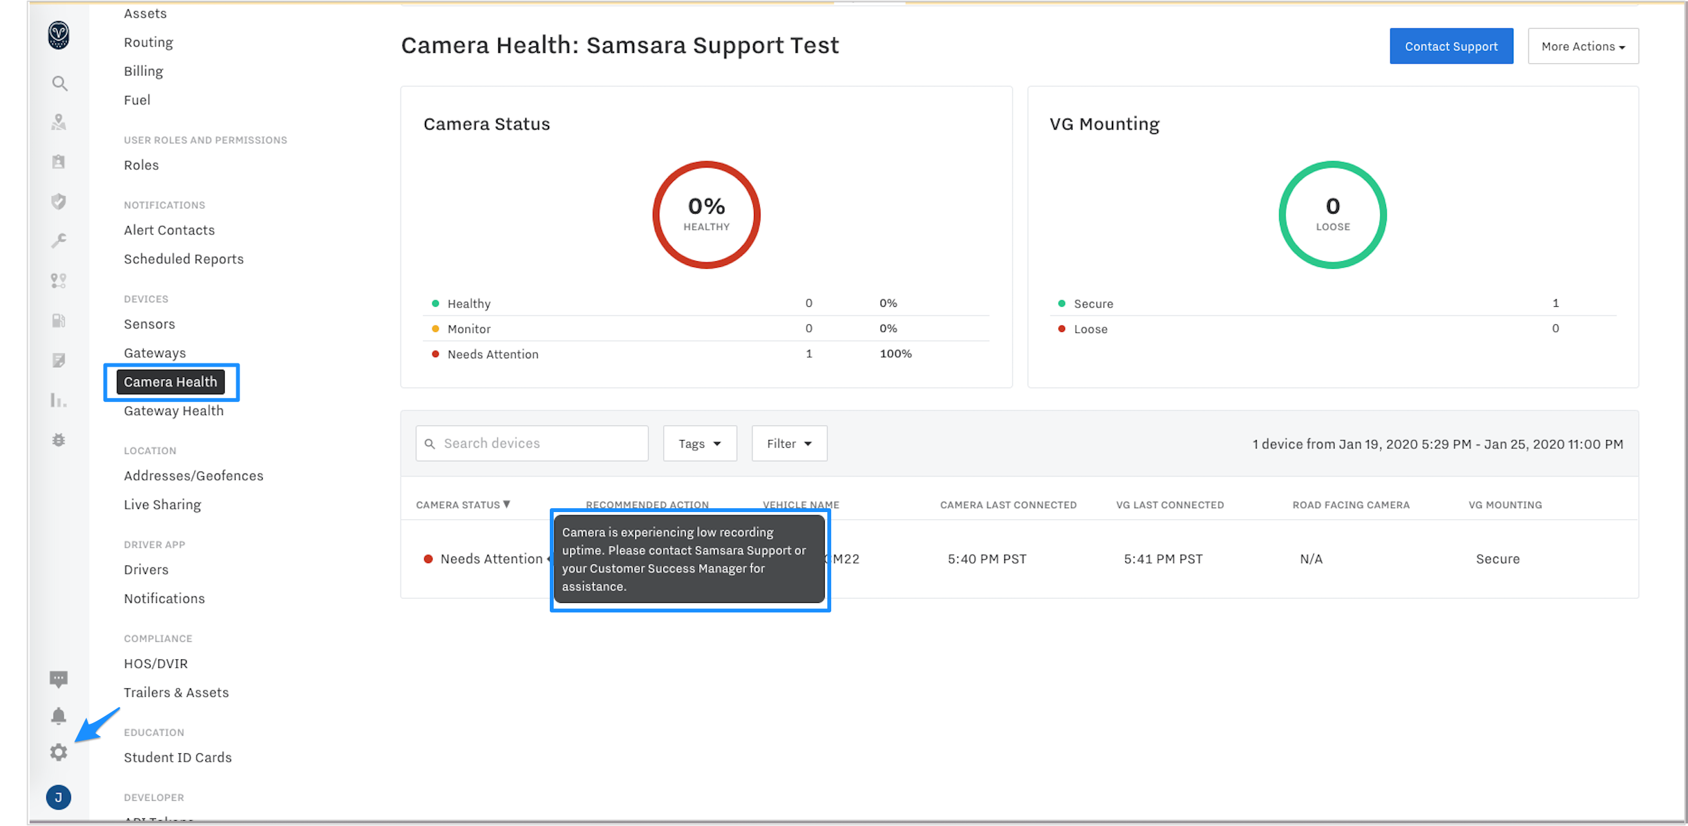Open HOS/DVIR compliance settings
This screenshot has height=826, width=1688.
point(156,663)
